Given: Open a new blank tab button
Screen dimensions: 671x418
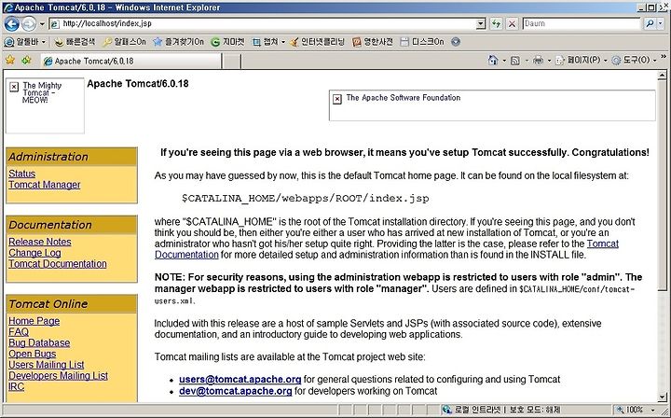Looking at the screenshot, I should click(232, 62).
